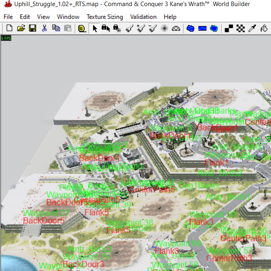The image size is (271, 271).
Task: Open the File menu
Action: pos(8,17)
